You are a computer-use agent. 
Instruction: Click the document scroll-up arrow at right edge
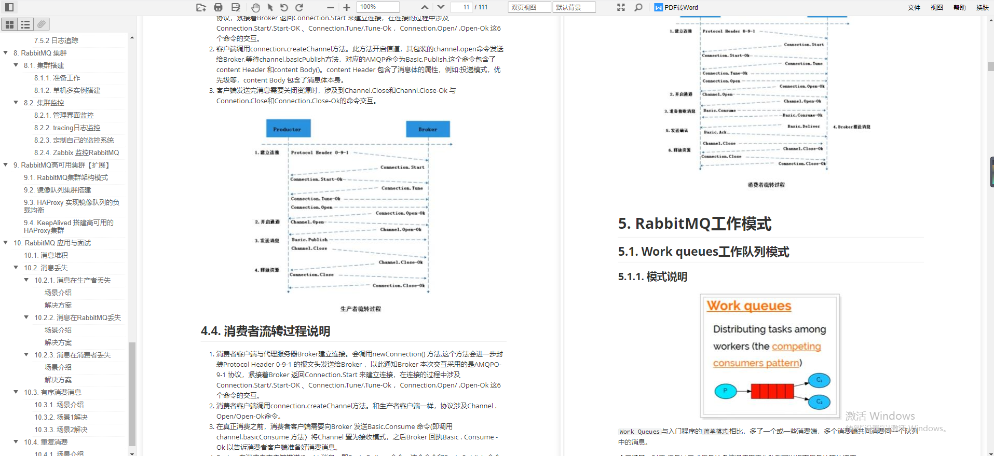click(x=991, y=20)
